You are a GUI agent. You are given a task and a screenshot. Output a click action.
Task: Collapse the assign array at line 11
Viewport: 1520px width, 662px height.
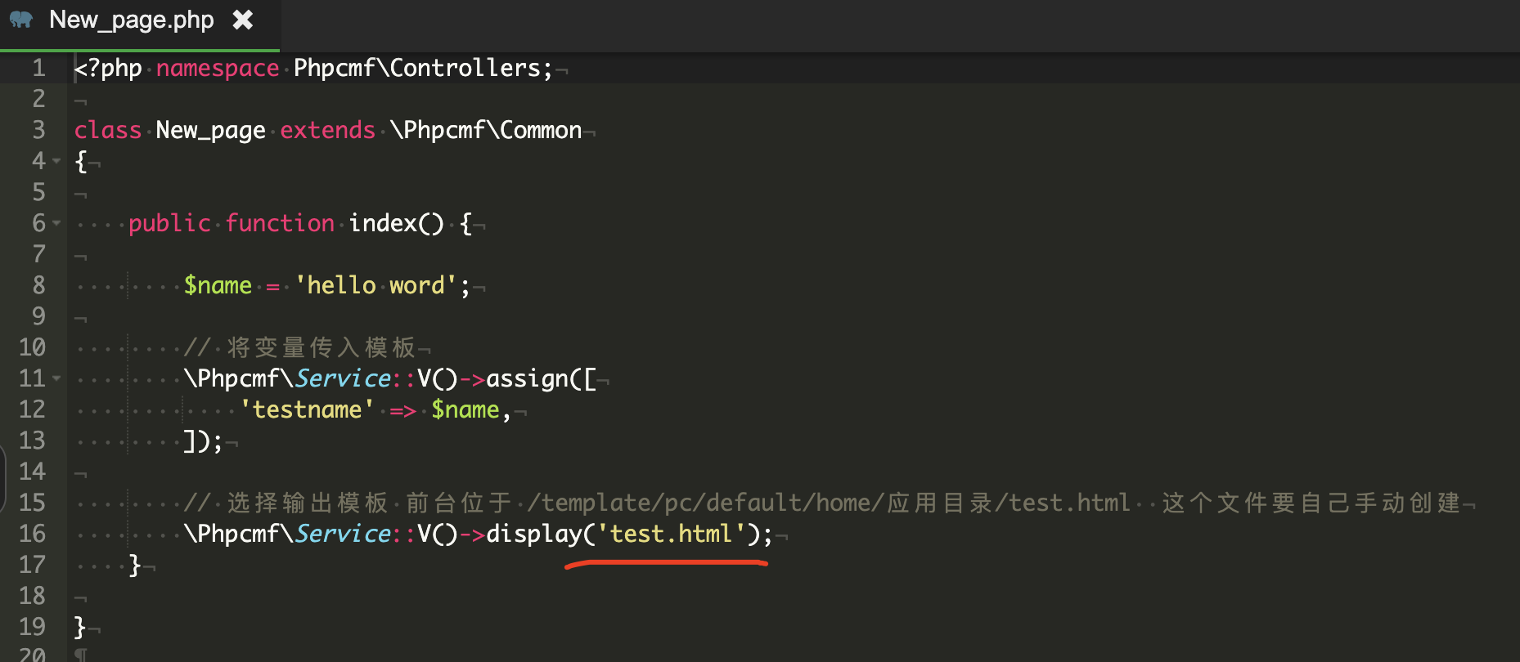tap(56, 378)
